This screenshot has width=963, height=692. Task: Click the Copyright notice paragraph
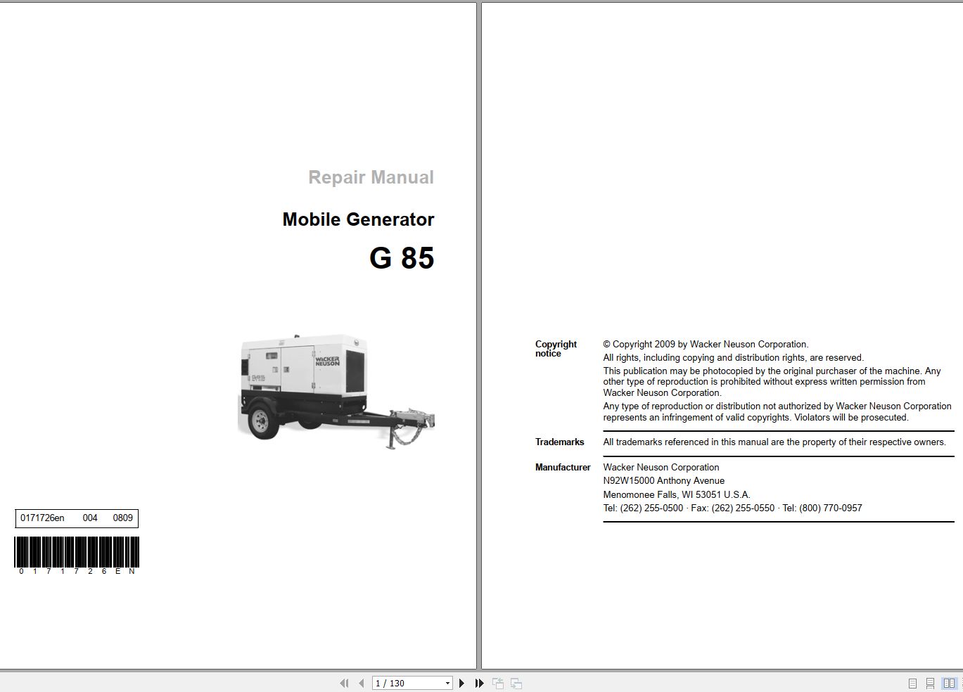coord(774,380)
